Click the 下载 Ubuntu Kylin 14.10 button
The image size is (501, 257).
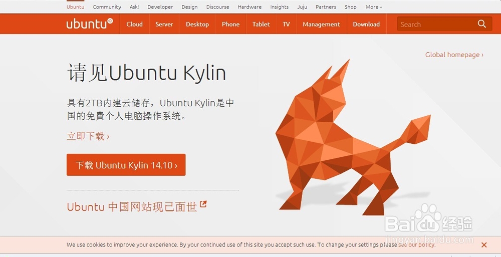coord(126,165)
